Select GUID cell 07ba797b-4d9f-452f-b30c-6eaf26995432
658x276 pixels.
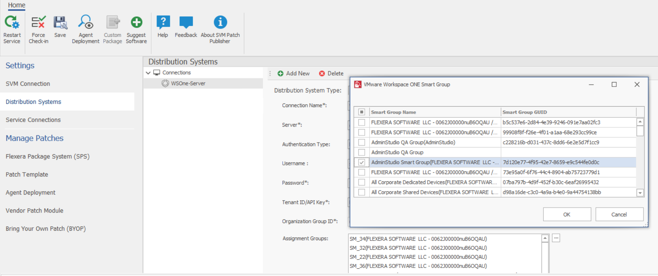(x=568, y=182)
